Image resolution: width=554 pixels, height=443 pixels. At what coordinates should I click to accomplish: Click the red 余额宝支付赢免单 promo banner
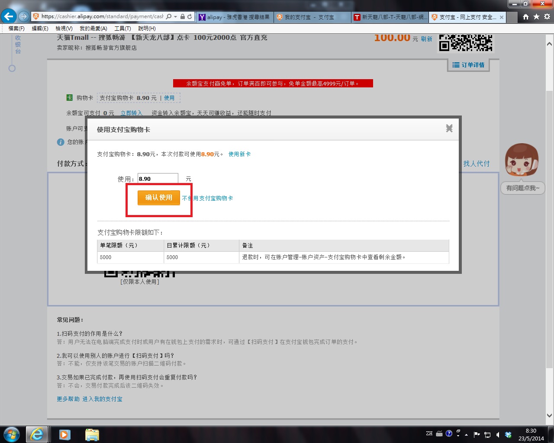273,83
